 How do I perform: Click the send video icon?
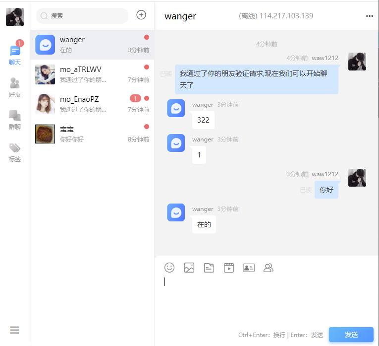coord(229,268)
